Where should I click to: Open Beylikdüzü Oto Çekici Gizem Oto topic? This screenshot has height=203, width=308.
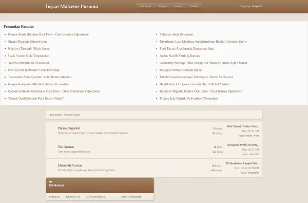195,84
